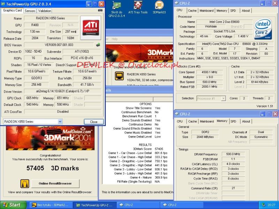Click the Game 4 - Nature 369.9 fps row
The width and height of the screenshot is (279, 209).
point(149,178)
